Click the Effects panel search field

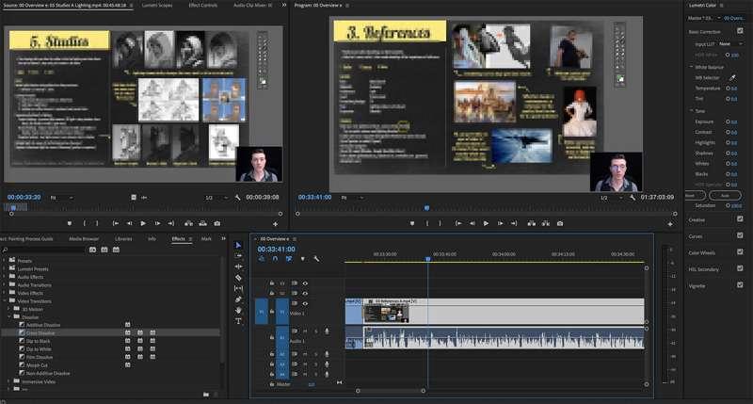[x=44, y=250]
